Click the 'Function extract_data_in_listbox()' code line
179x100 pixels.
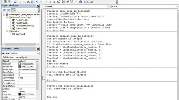71,36
